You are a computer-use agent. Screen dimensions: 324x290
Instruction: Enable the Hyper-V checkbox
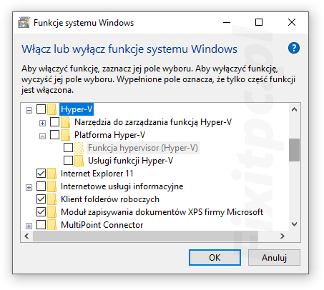(41, 109)
